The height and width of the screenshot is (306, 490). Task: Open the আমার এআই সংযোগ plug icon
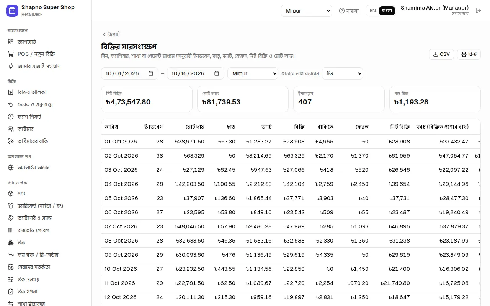coord(11,66)
